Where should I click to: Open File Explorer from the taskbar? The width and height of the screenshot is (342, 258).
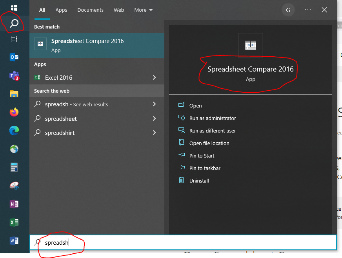coord(14,94)
